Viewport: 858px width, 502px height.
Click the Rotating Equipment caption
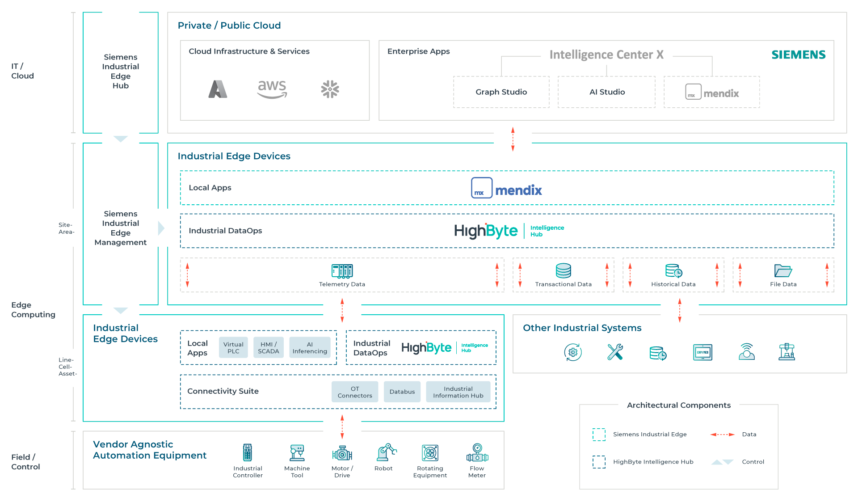point(430,472)
